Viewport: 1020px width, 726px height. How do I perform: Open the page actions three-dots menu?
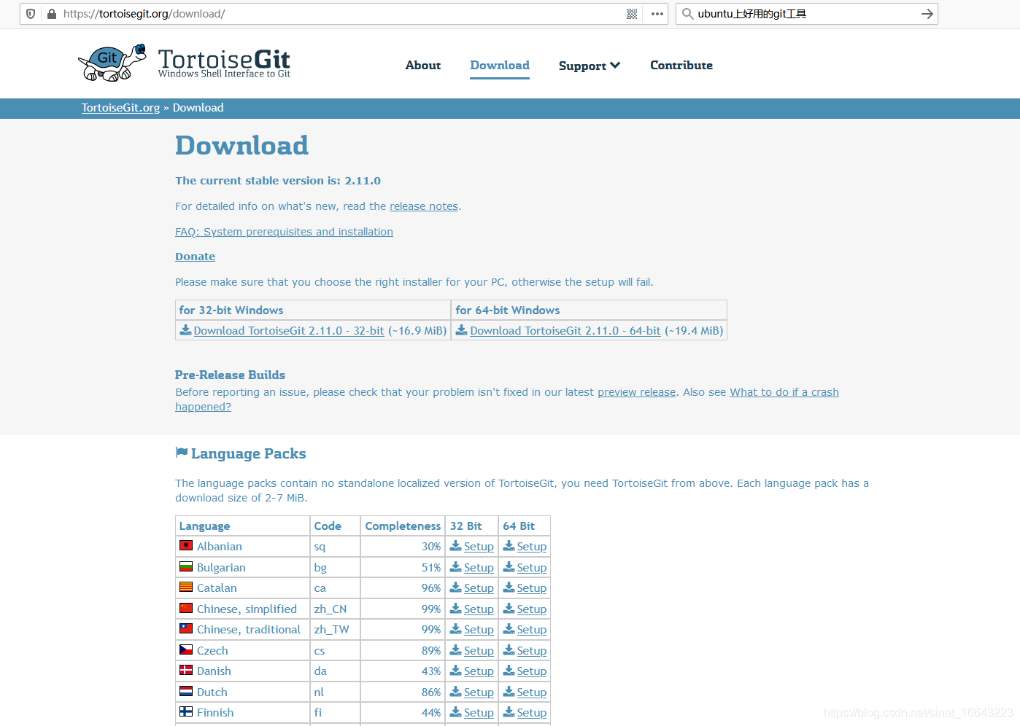pos(657,14)
